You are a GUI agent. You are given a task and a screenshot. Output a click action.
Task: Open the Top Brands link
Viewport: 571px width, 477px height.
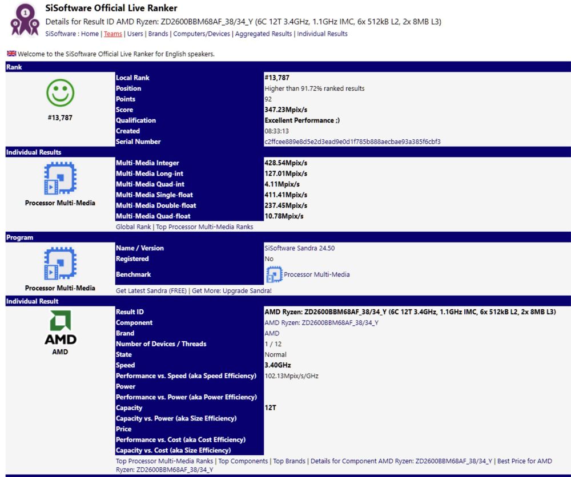(289, 461)
